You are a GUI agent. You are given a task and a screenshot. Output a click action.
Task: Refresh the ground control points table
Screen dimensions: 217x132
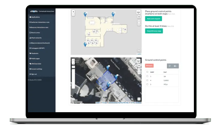pos(170,66)
